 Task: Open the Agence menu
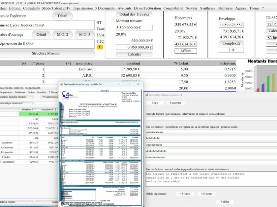[241, 8]
